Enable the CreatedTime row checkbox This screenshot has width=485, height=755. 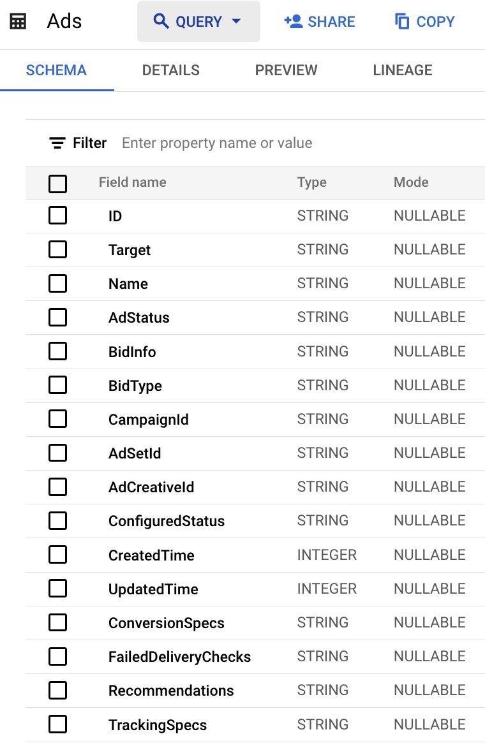[57, 555]
